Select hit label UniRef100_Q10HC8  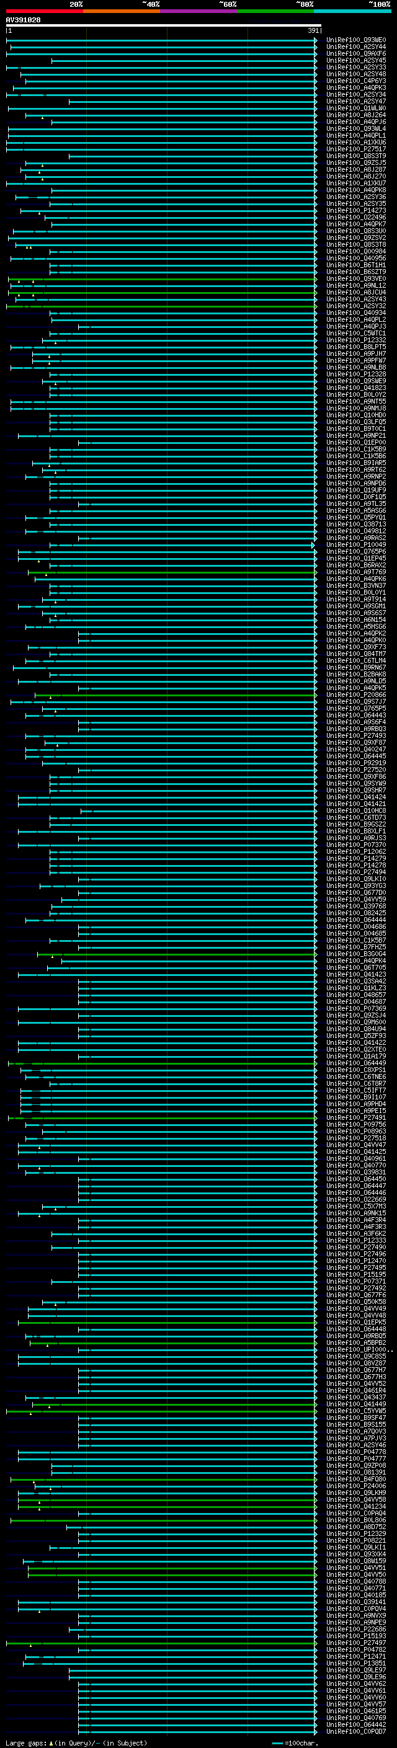point(356,811)
